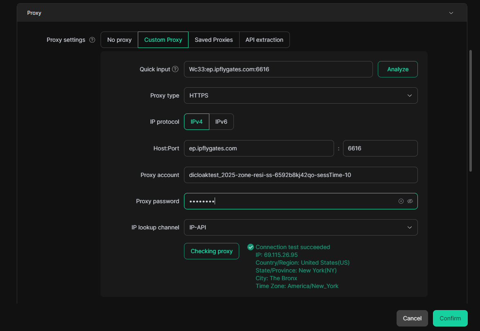The height and width of the screenshot is (331, 480).
Task: Open the Proxy settings help icon
Action: point(92,40)
